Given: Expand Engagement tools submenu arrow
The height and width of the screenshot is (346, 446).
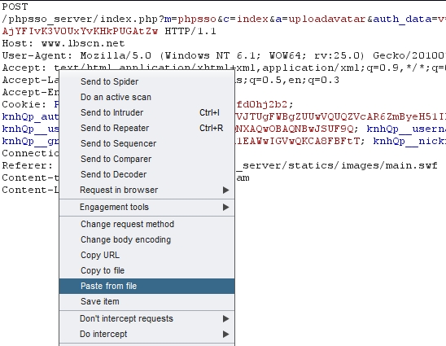Looking at the screenshot, I should (225, 207).
